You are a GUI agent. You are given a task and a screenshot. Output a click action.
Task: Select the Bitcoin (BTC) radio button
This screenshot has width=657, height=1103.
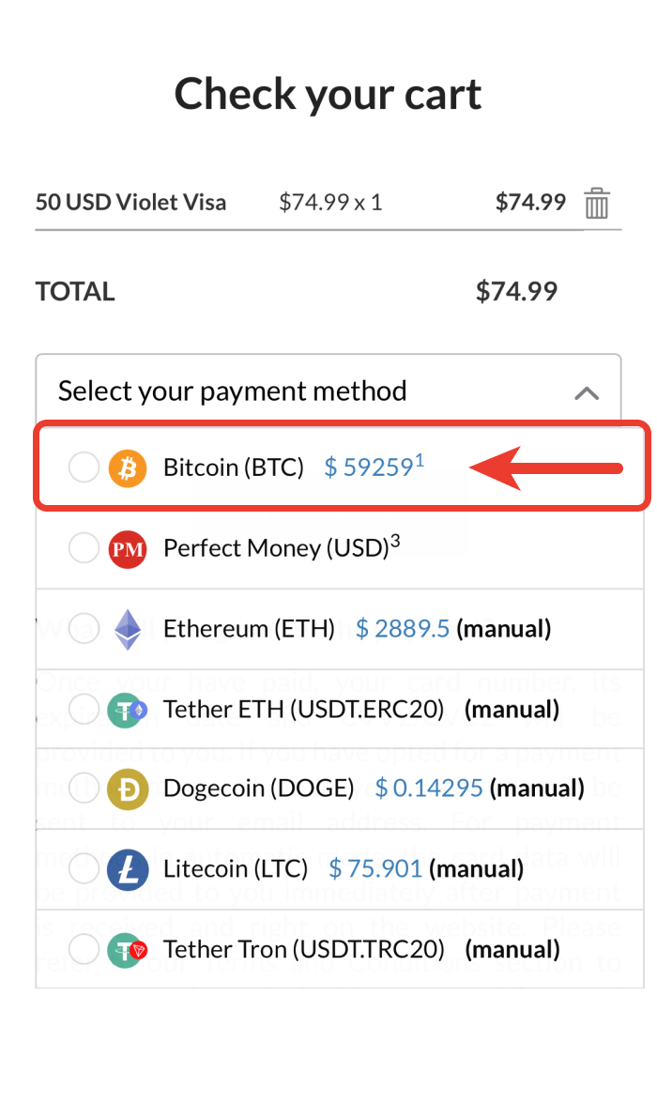pyautogui.click(x=84, y=467)
